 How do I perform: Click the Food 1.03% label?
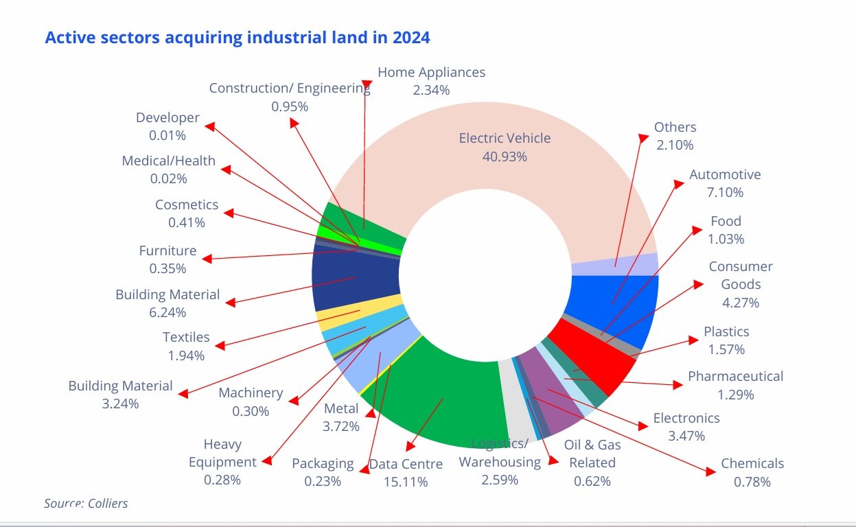pos(726,230)
